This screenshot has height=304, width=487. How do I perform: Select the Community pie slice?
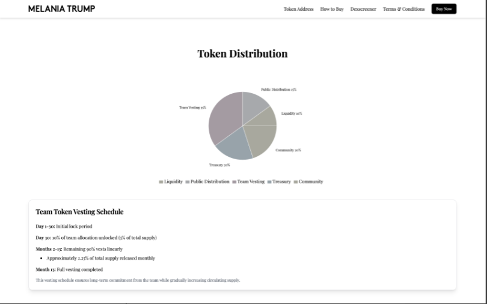coord(262,139)
